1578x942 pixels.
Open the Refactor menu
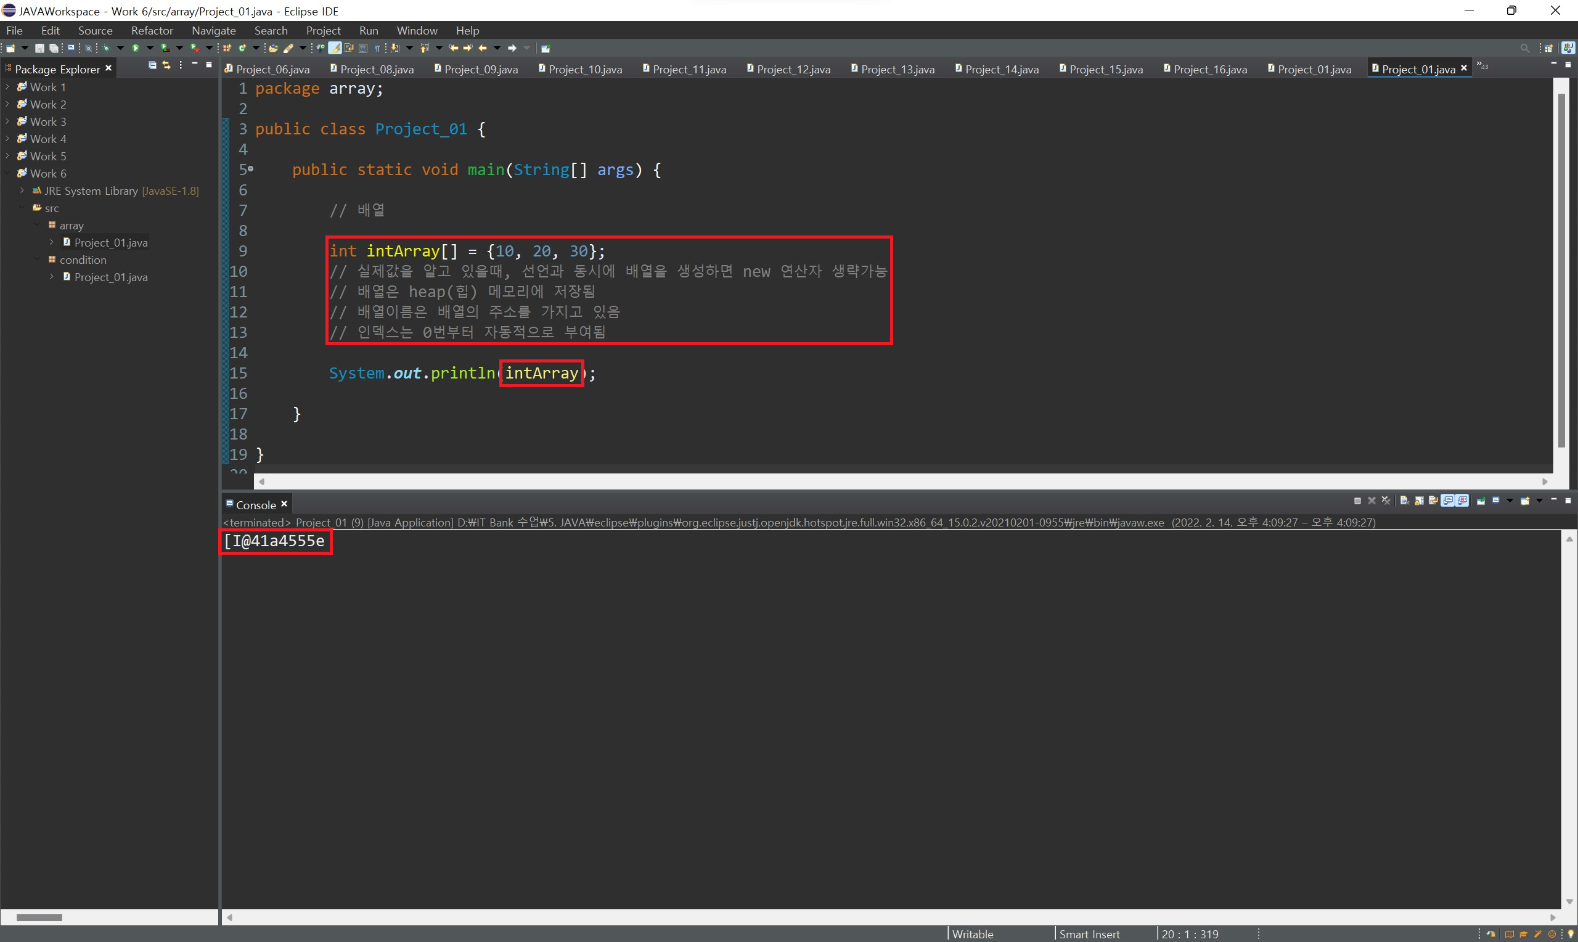(x=152, y=30)
